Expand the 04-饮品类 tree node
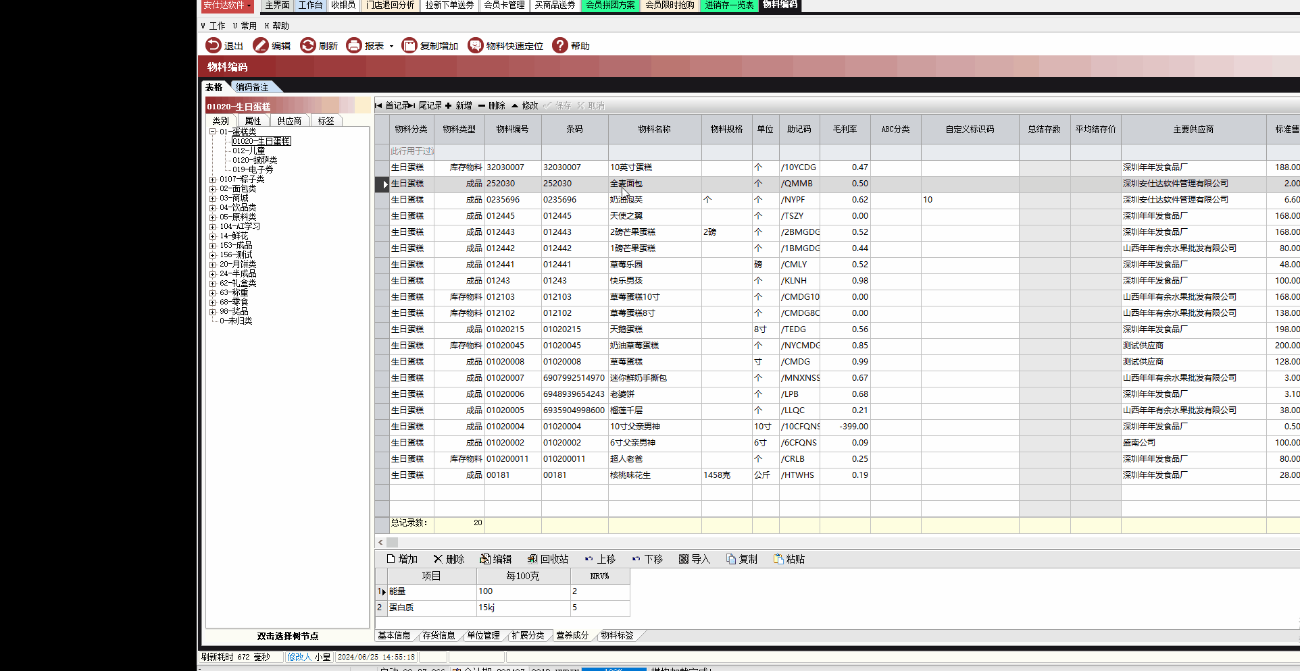Screen dimensions: 1300x671 coord(212,208)
